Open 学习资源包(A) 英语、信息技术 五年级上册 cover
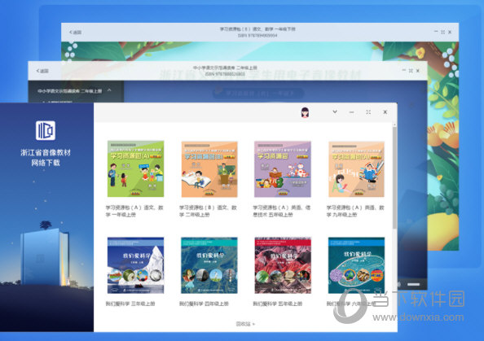The width and height of the screenshot is (484, 341). pos(283,169)
